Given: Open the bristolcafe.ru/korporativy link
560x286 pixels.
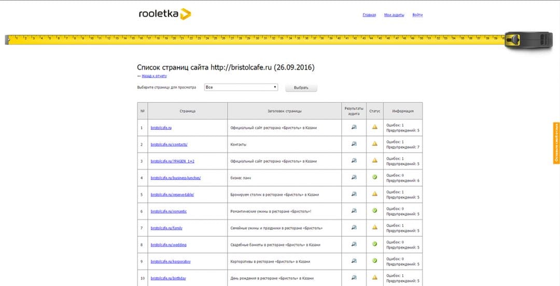Looking at the screenshot, I should coord(171,261).
